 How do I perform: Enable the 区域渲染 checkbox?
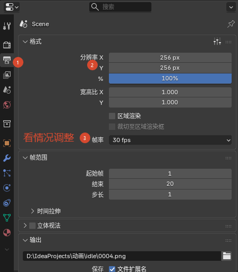tap(112, 116)
